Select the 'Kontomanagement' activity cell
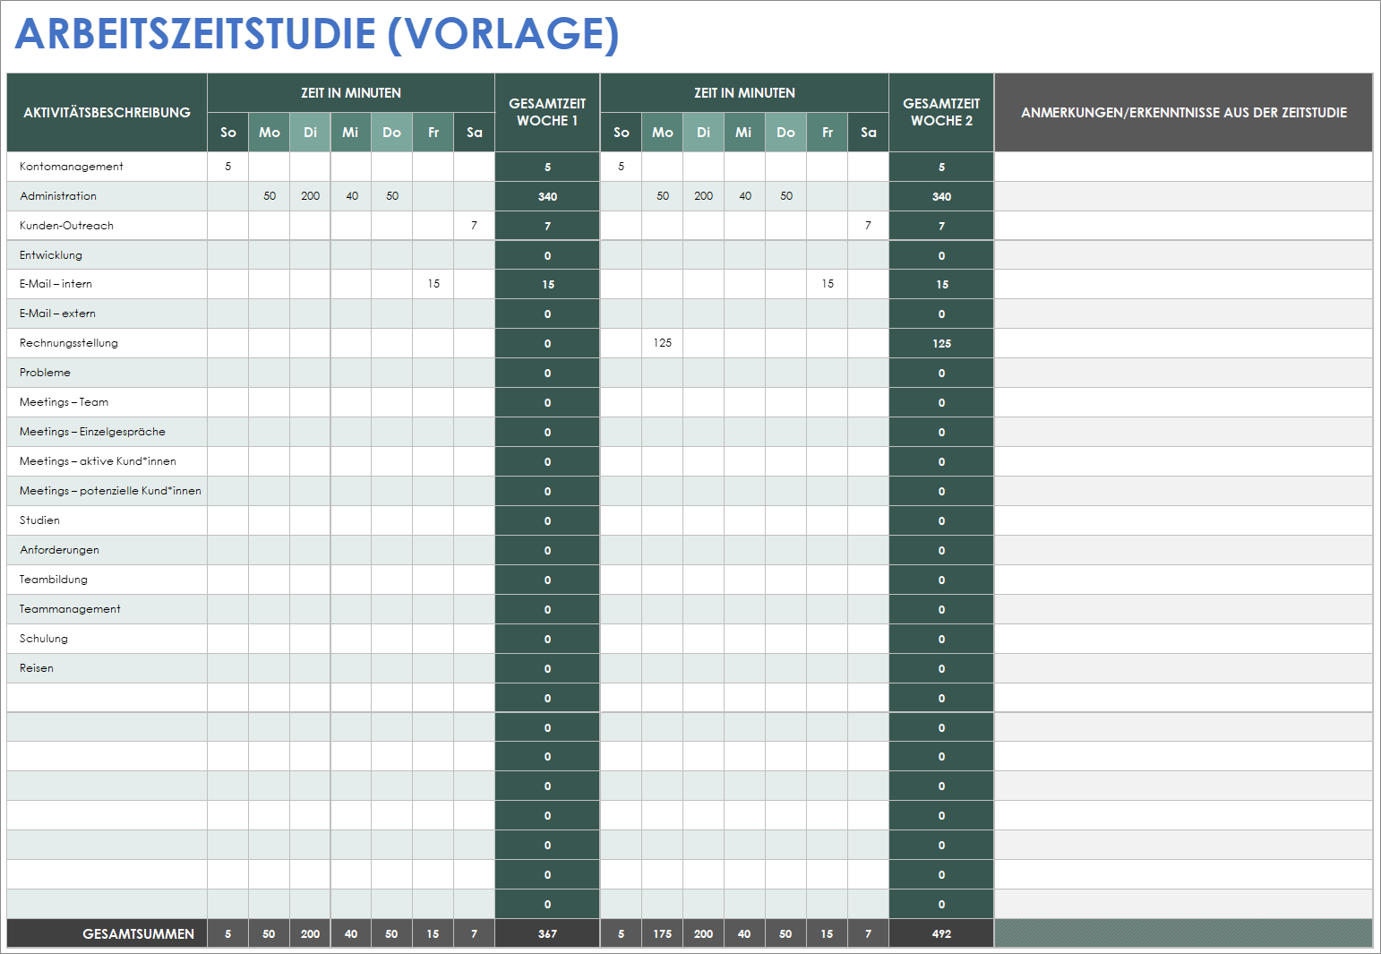This screenshot has width=1381, height=954. point(107,167)
